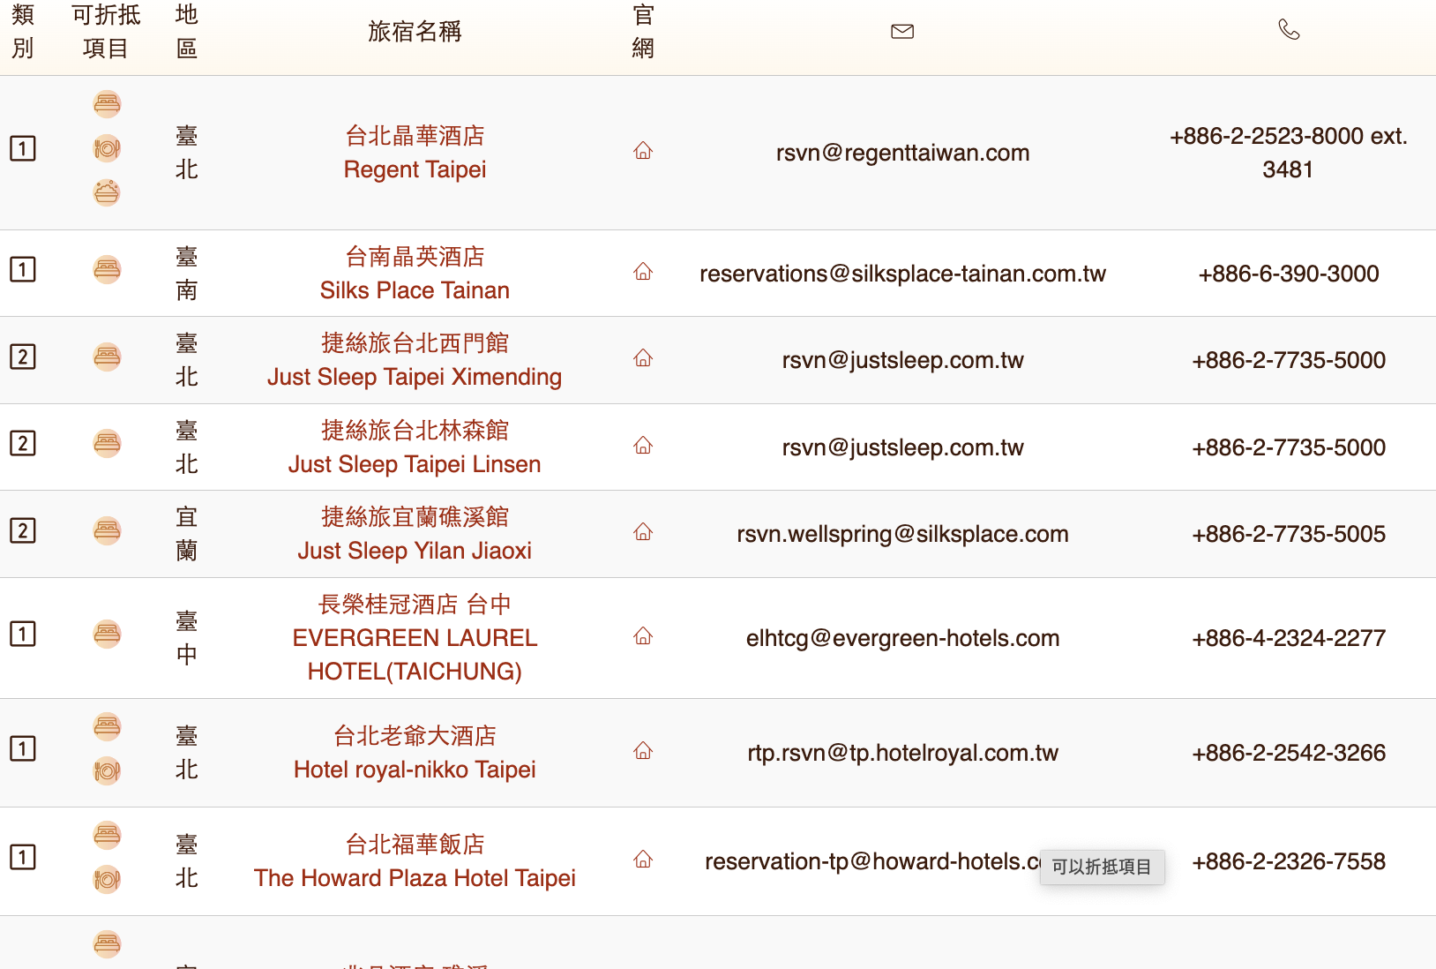Open the Regent Taipei hotel name link

pos(415,153)
